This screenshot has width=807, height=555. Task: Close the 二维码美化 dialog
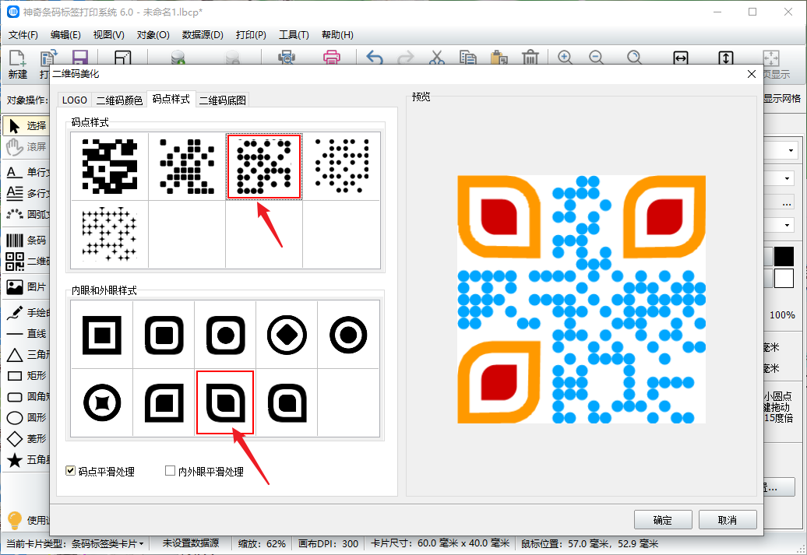(752, 74)
